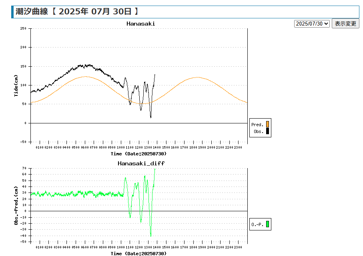Viewport: 363px width, 256px height.
Task: Click the 1200 time tick under the Hanasaki chart
Action: coord(139,147)
